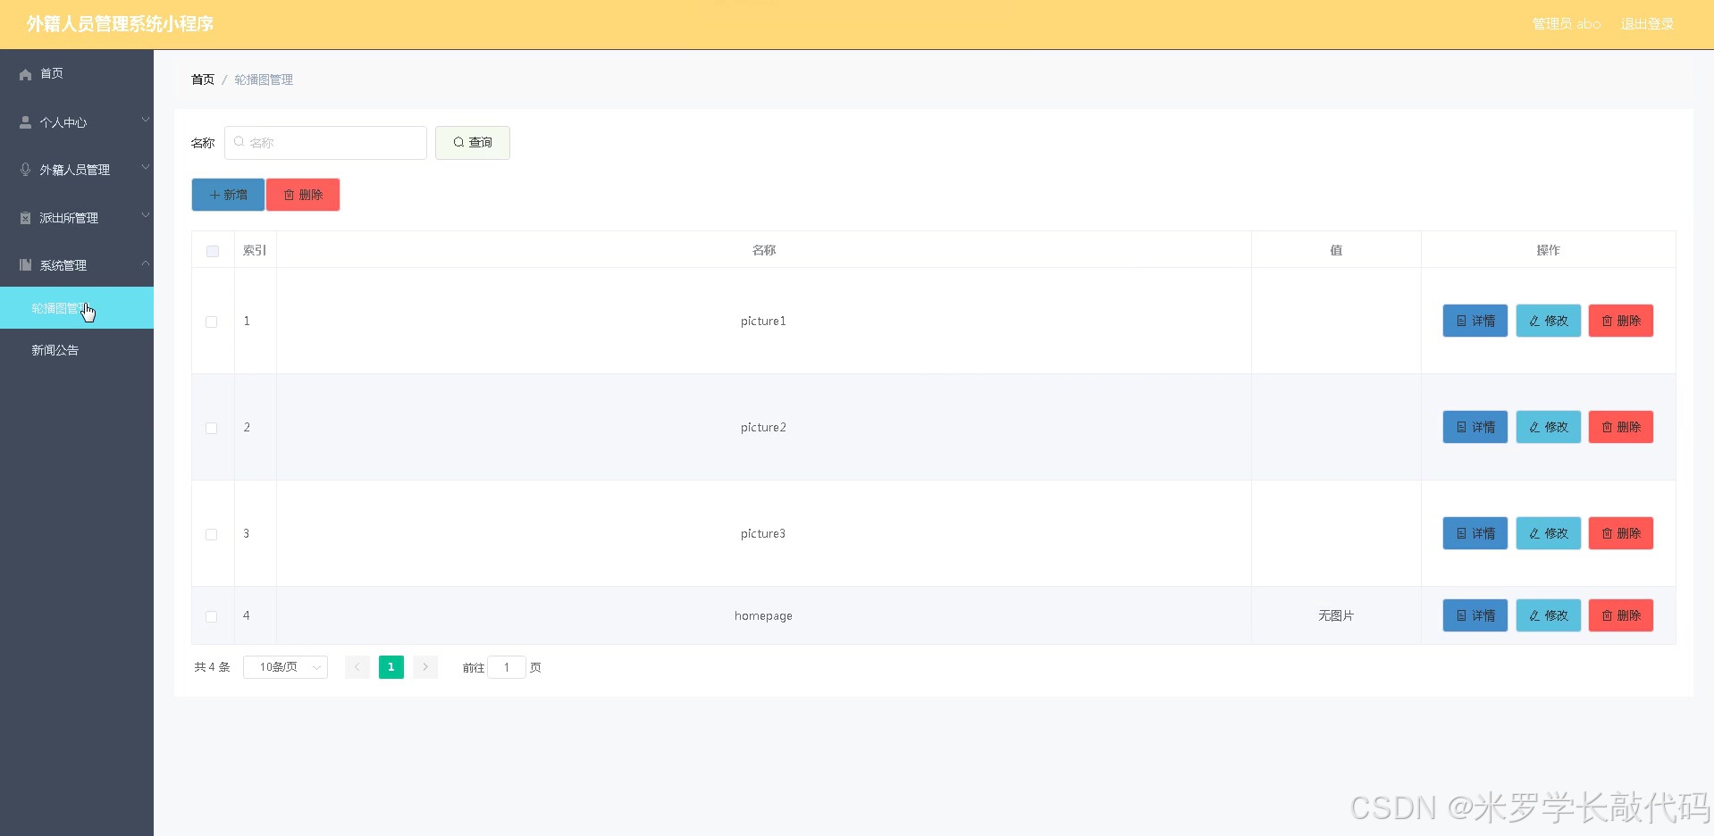The image size is (1714, 836).
Task: Open the 10条/页 page size dropdown
Action: click(285, 667)
